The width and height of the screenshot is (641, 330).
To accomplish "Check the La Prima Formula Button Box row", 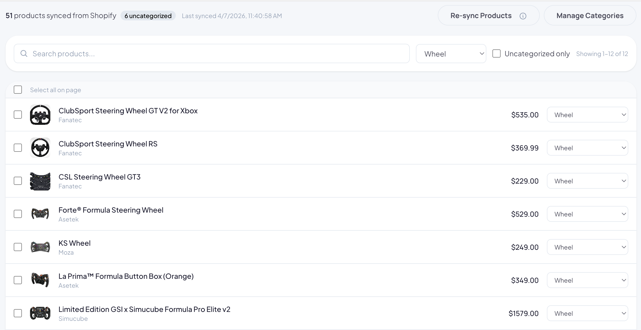I will (x=18, y=280).
